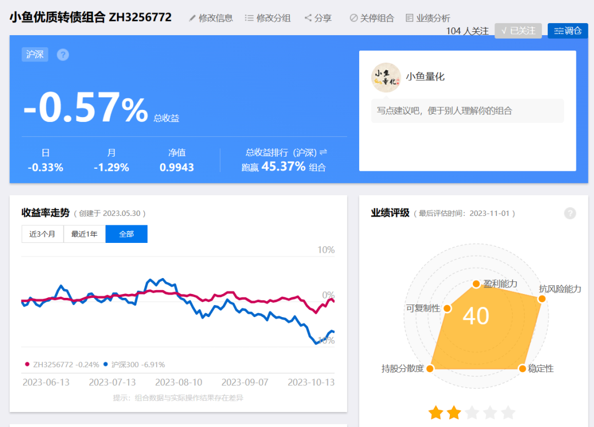Click into the 写点建议吧 description field
The width and height of the screenshot is (594, 427).
click(468, 111)
